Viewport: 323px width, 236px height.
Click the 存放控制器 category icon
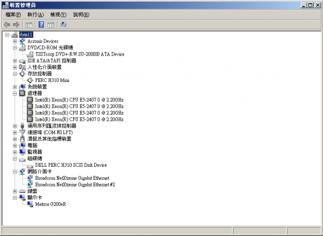[22, 74]
